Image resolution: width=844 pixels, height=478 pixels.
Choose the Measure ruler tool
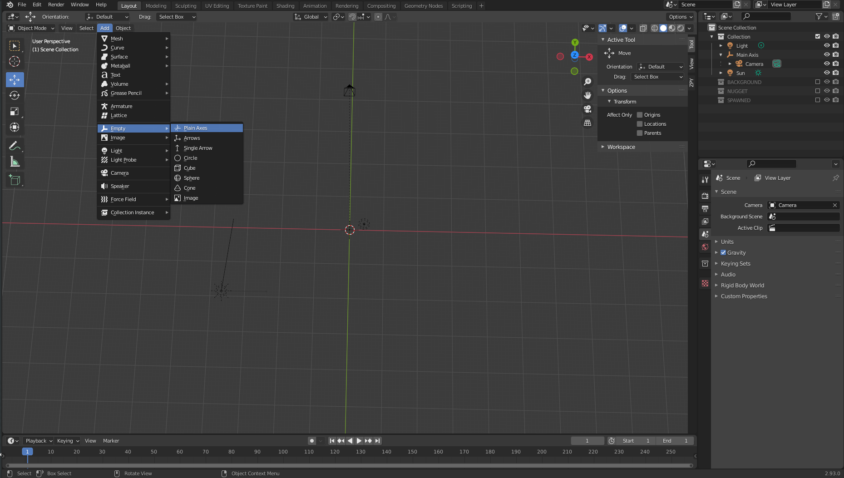[15, 162]
